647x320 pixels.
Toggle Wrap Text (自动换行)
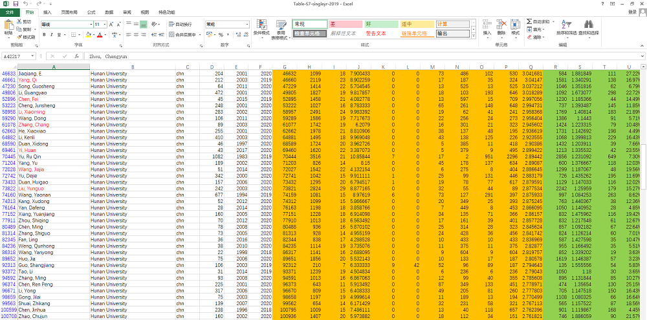(179, 25)
